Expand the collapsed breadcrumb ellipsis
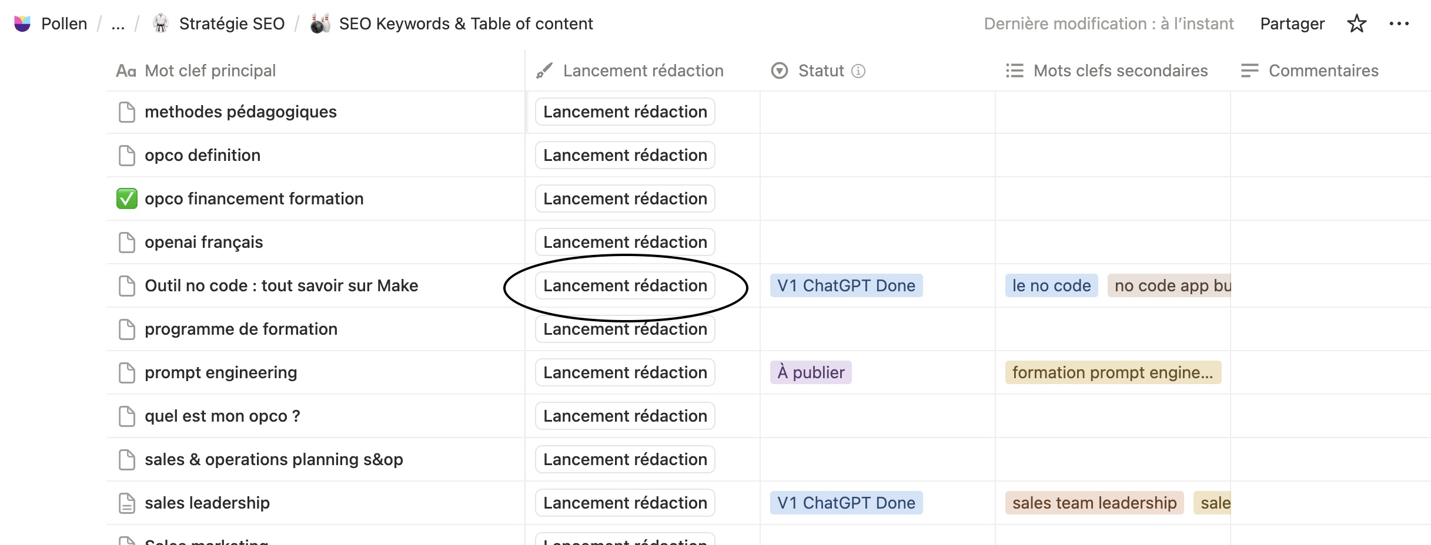The width and height of the screenshot is (1431, 545). click(x=118, y=23)
